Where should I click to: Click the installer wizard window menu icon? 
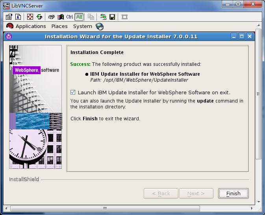click(9, 36)
